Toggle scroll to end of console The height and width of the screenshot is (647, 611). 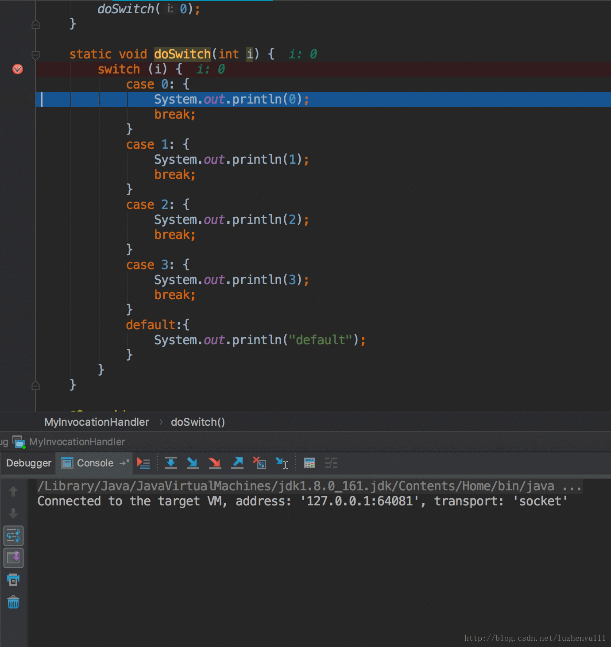[13, 558]
